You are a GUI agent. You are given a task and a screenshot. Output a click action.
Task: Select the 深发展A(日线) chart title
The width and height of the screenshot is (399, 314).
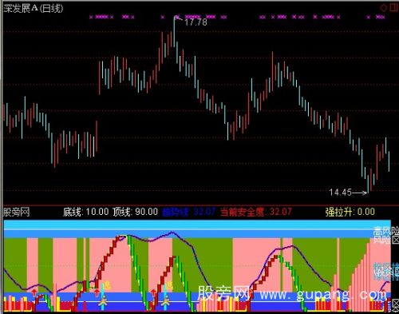(x=34, y=9)
